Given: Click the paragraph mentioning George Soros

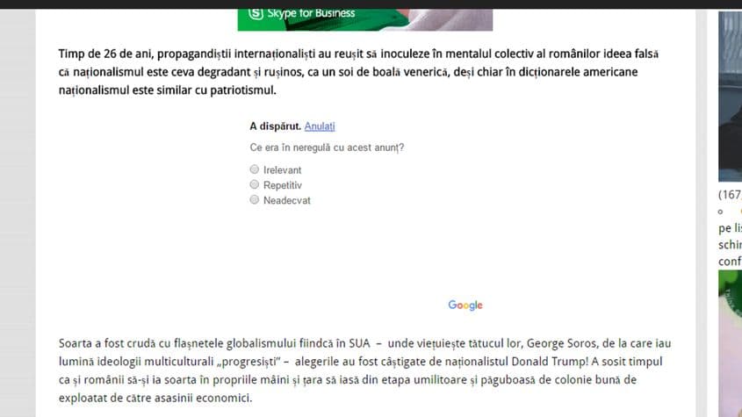Looking at the screenshot, I should [x=364, y=370].
